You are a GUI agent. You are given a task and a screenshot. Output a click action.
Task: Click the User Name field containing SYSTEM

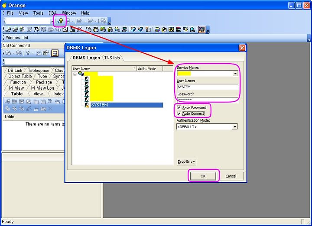(208, 87)
